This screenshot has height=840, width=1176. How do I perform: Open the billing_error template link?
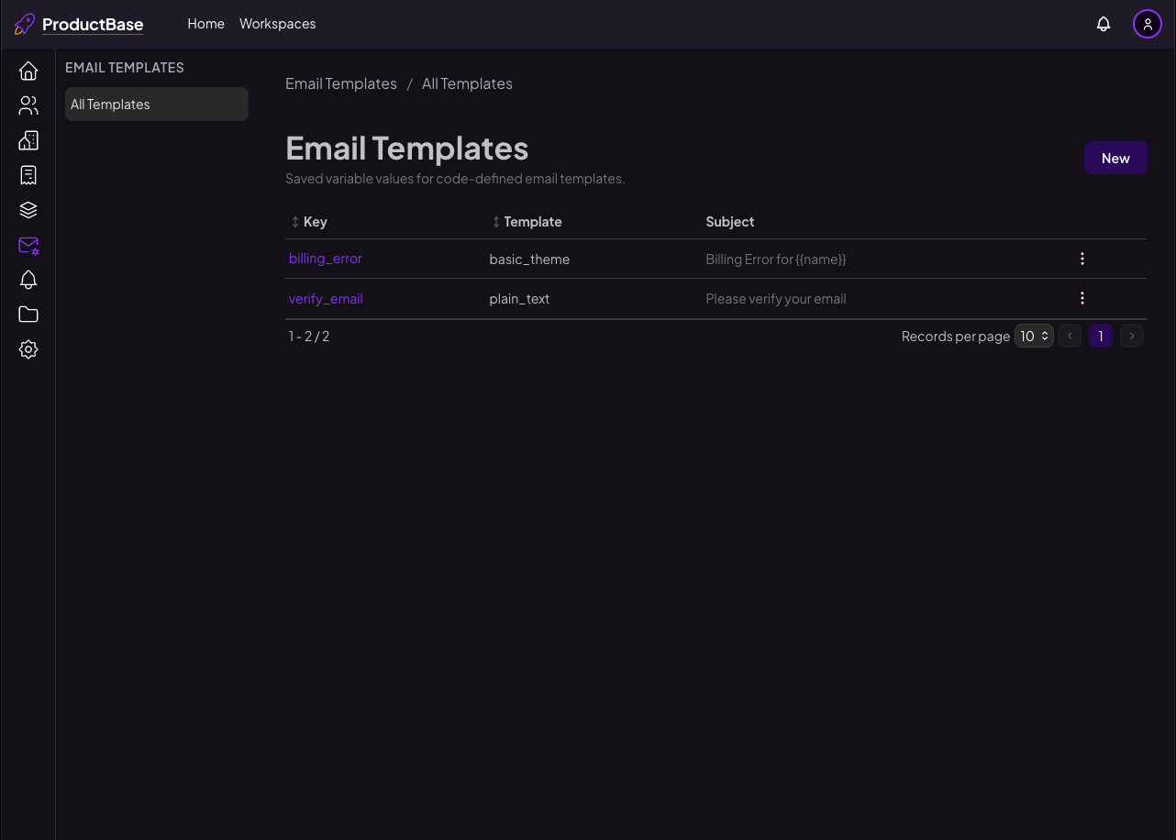point(326,259)
